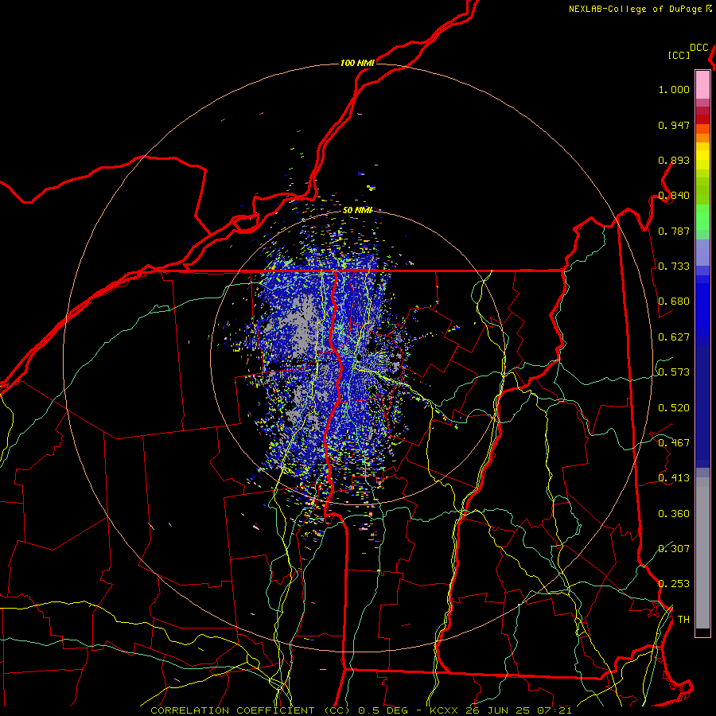Click the NEXLAB-College of DuPage watermark text

[636, 9]
